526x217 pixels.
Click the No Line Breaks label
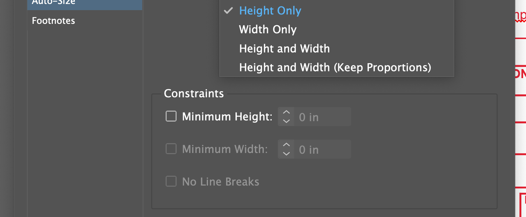click(221, 182)
